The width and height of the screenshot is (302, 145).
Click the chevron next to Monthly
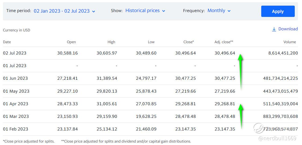point(229,11)
